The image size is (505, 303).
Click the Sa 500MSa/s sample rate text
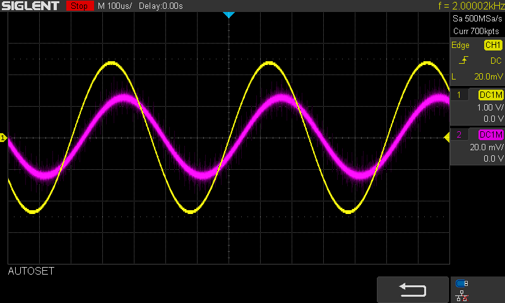click(477, 19)
